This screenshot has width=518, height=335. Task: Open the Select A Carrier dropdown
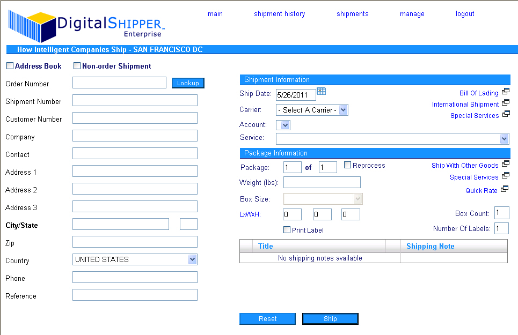tap(312, 109)
